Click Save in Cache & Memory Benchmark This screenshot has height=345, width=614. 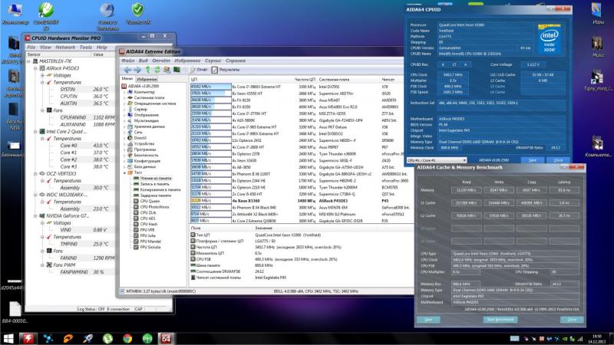[x=428, y=320]
